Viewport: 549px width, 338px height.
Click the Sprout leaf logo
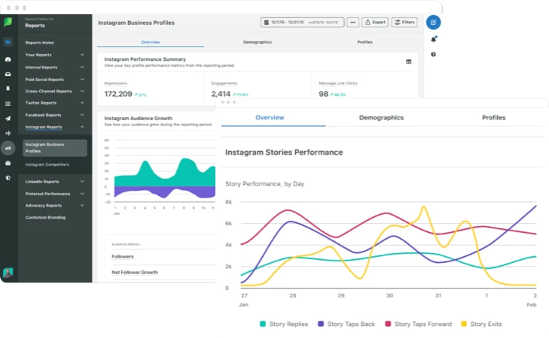point(8,23)
